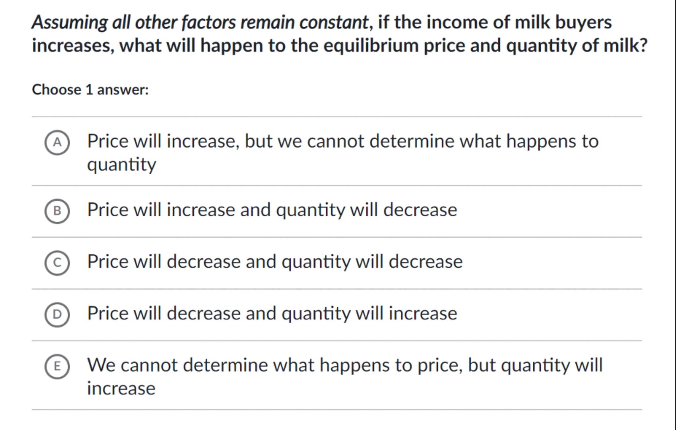The height and width of the screenshot is (430, 676).
Task: Click the word 'quantity' under option A
Action: (x=121, y=164)
